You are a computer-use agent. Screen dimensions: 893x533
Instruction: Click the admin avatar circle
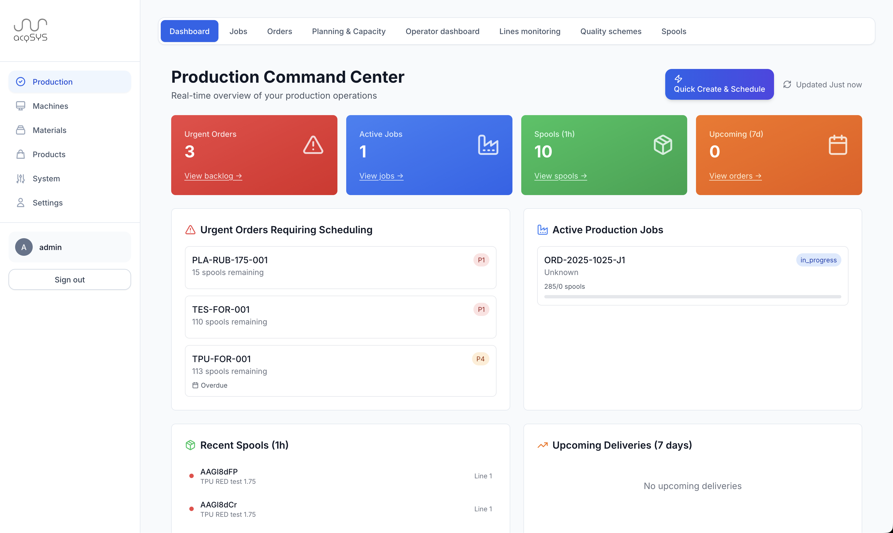point(24,247)
